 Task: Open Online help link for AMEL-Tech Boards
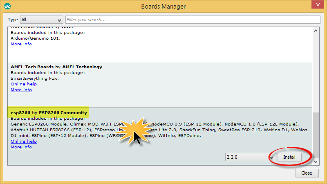(x=24, y=84)
